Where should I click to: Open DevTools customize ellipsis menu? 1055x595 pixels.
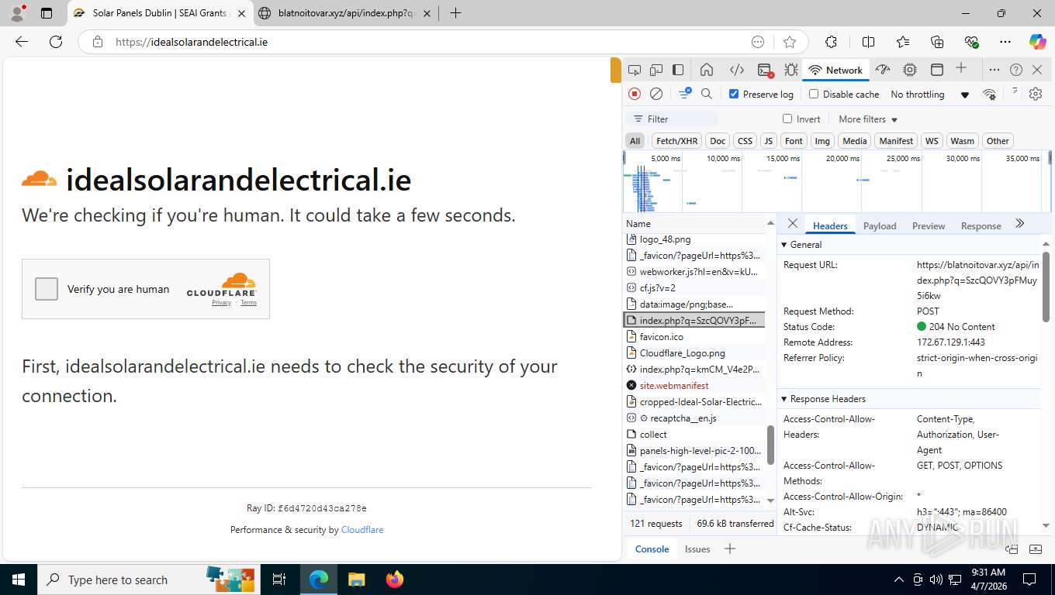click(x=994, y=70)
